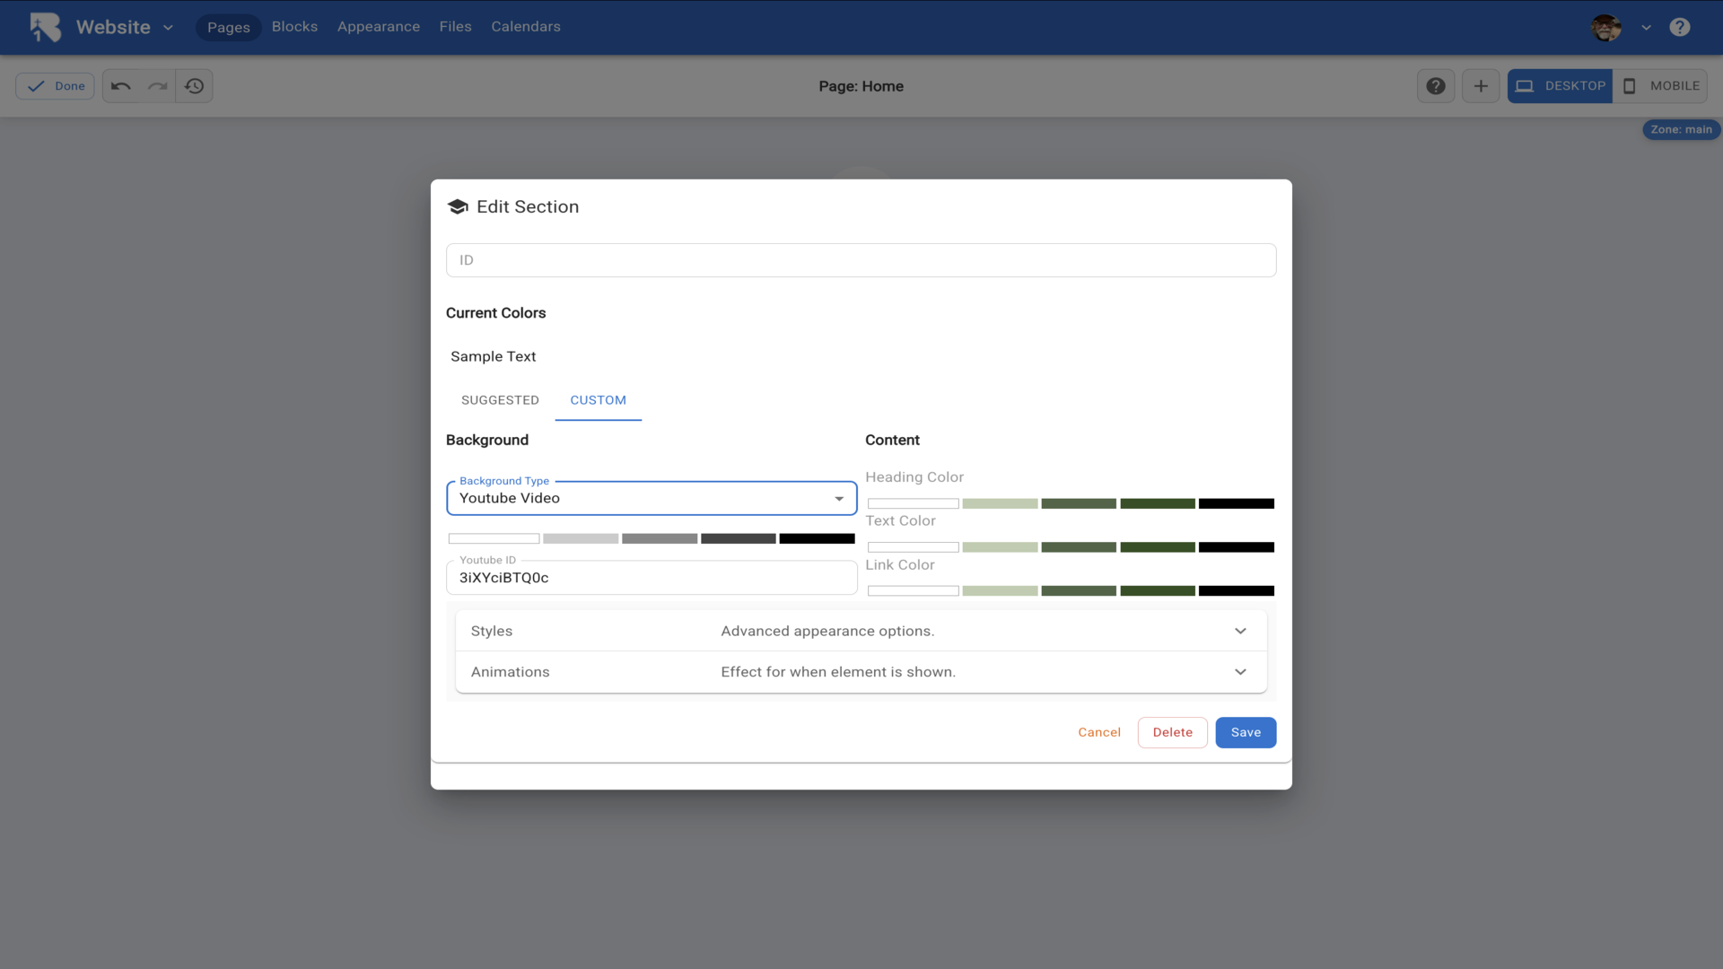Save the section changes
Image resolution: width=1723 pixels, height=969 pixels.
1246,732
